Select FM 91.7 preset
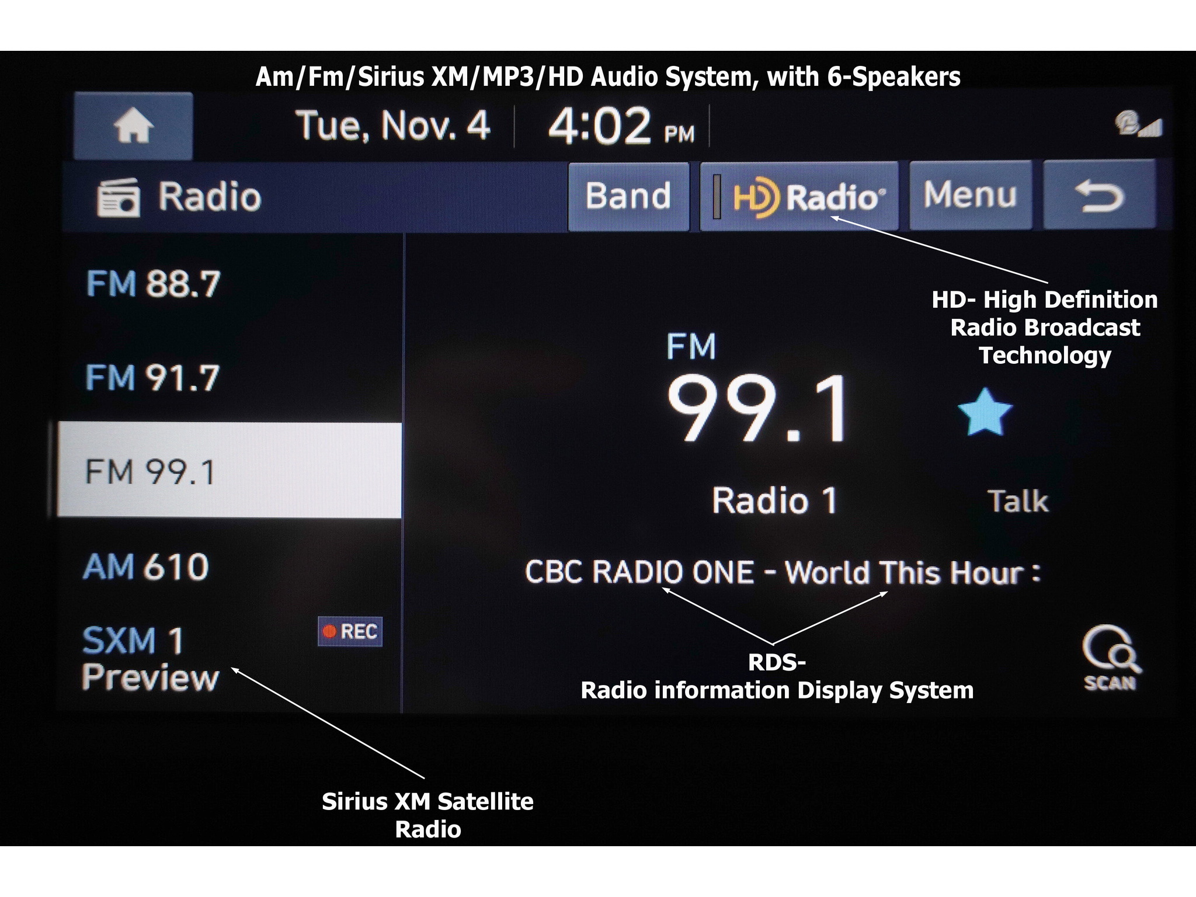This screenshot has height=897, width=1196. pyautogui.click(x=153, y=378)
